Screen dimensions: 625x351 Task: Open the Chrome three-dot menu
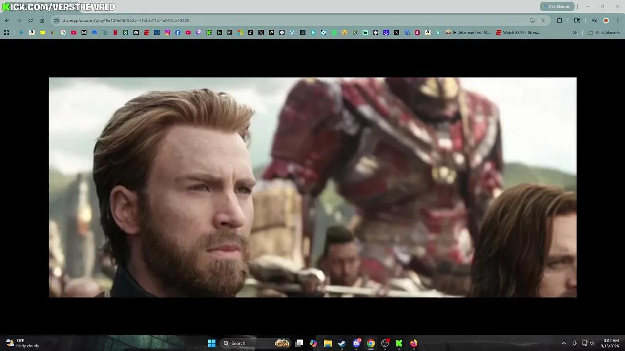click(617, 20)
